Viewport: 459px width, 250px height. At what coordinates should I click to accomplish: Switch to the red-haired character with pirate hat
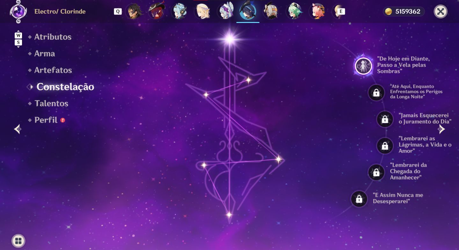(x=157, y=11)
